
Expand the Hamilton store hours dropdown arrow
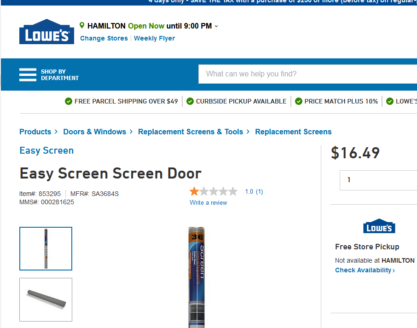[216, 26]
